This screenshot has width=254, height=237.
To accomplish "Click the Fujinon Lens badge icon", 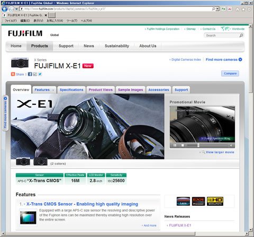I will click(x=183, y=201).
